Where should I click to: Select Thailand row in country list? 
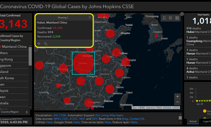click(x=14, y=72)
